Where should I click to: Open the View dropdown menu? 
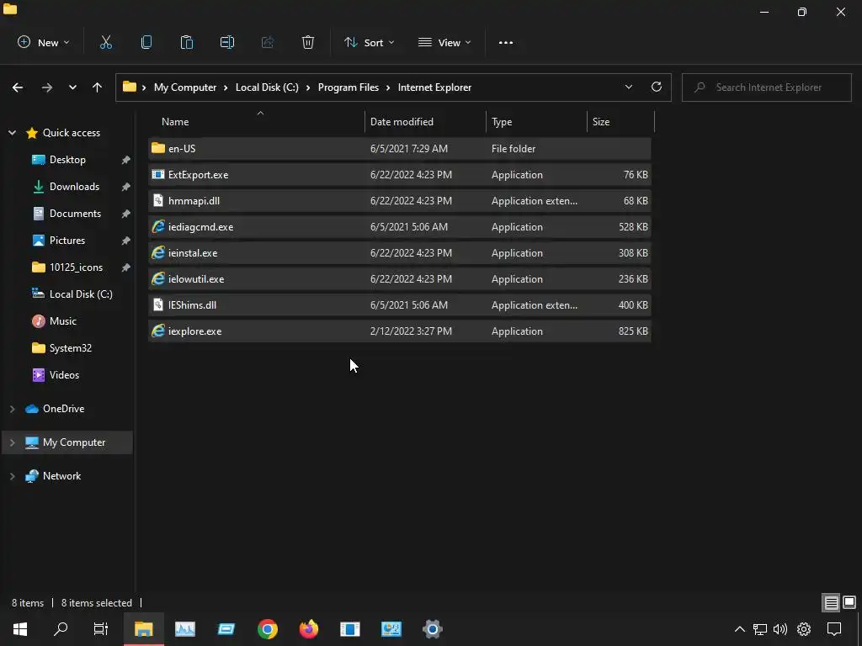(x=444, y=42)
